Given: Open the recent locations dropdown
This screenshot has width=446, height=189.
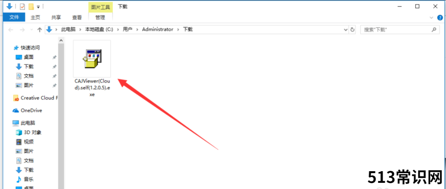Looking at the screenshot, I should point(31,29).
